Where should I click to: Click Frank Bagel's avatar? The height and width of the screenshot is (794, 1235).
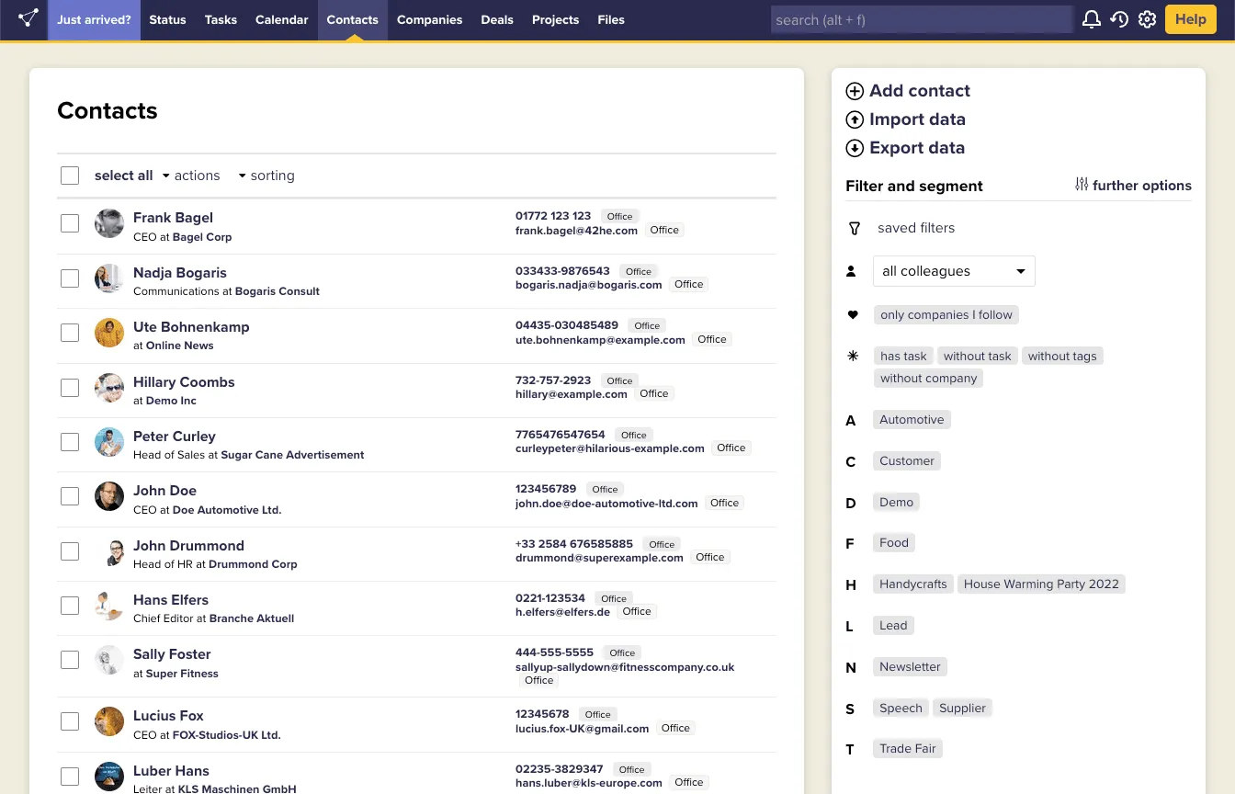[109, 223]
